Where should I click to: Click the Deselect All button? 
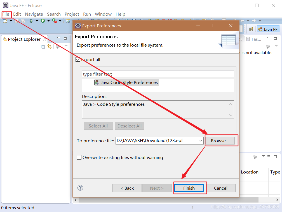click(130, 126)
